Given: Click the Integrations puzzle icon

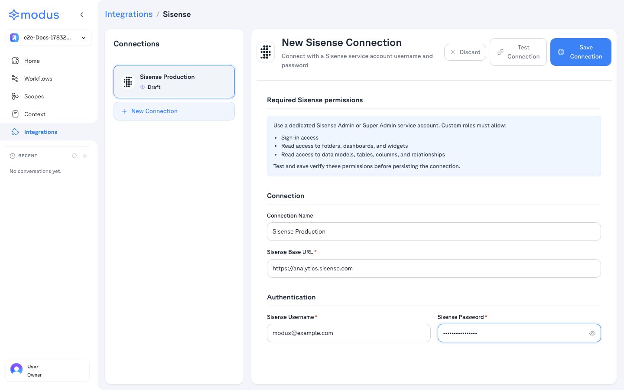Looking at the screenshot, I should [x=15, y=132].
